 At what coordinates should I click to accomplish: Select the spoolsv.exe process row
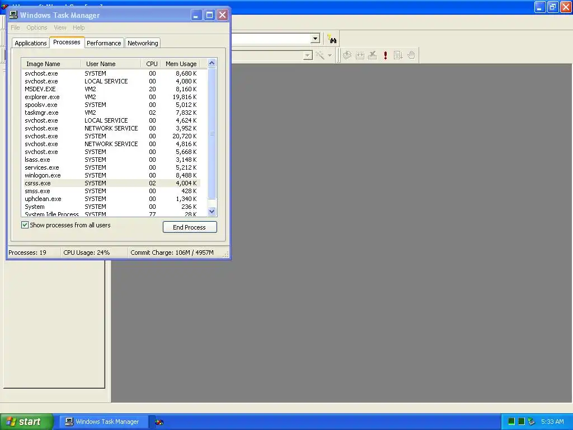tap(111, 105)
